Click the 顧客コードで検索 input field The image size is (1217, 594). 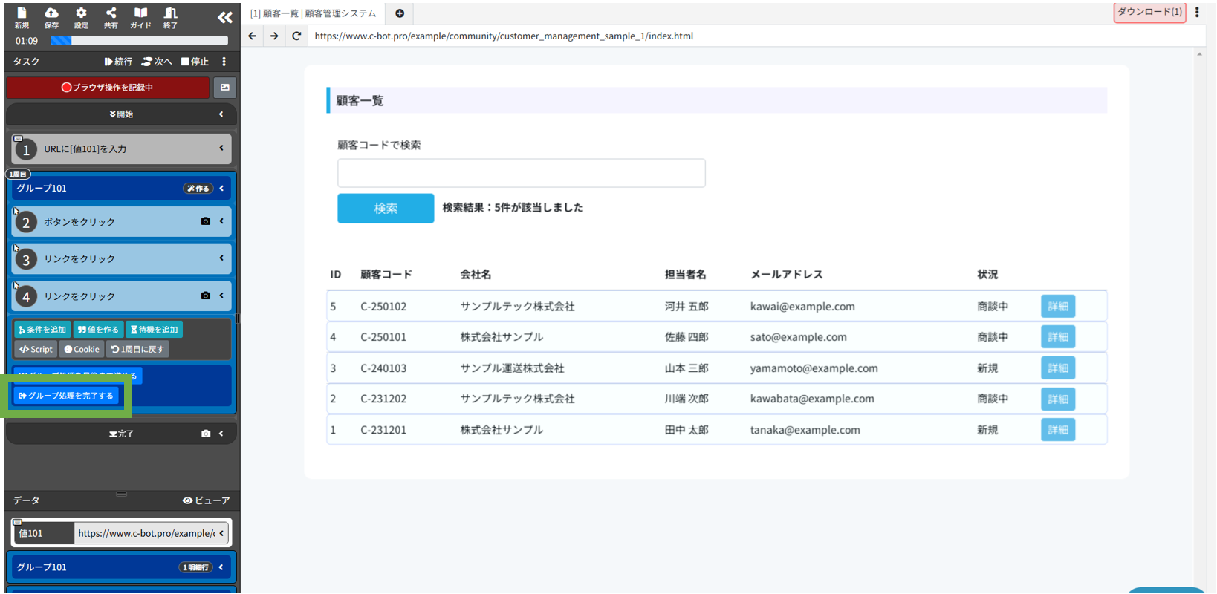[522, 173]
